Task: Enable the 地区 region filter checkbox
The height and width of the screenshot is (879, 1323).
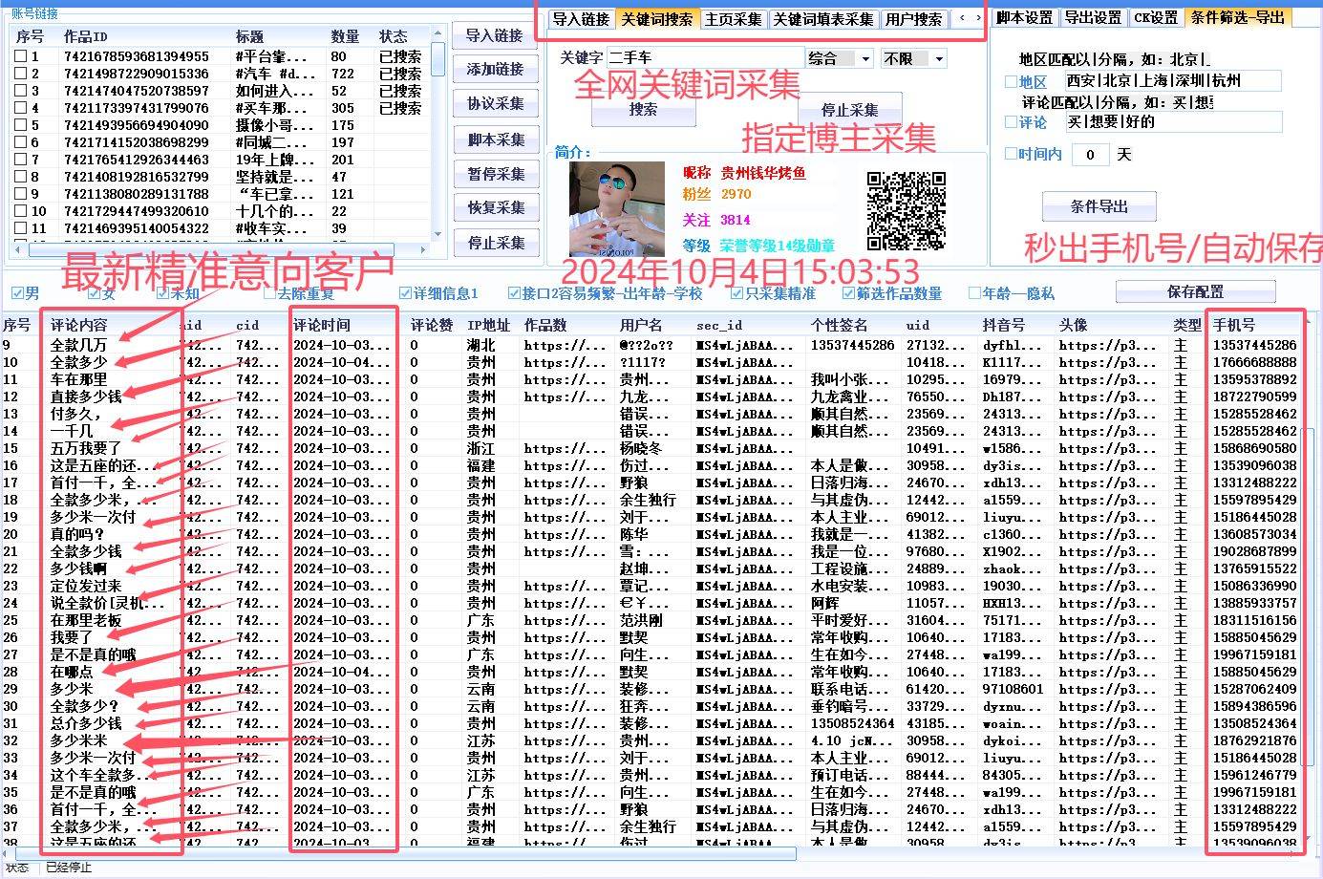Action: point(1012,82)
